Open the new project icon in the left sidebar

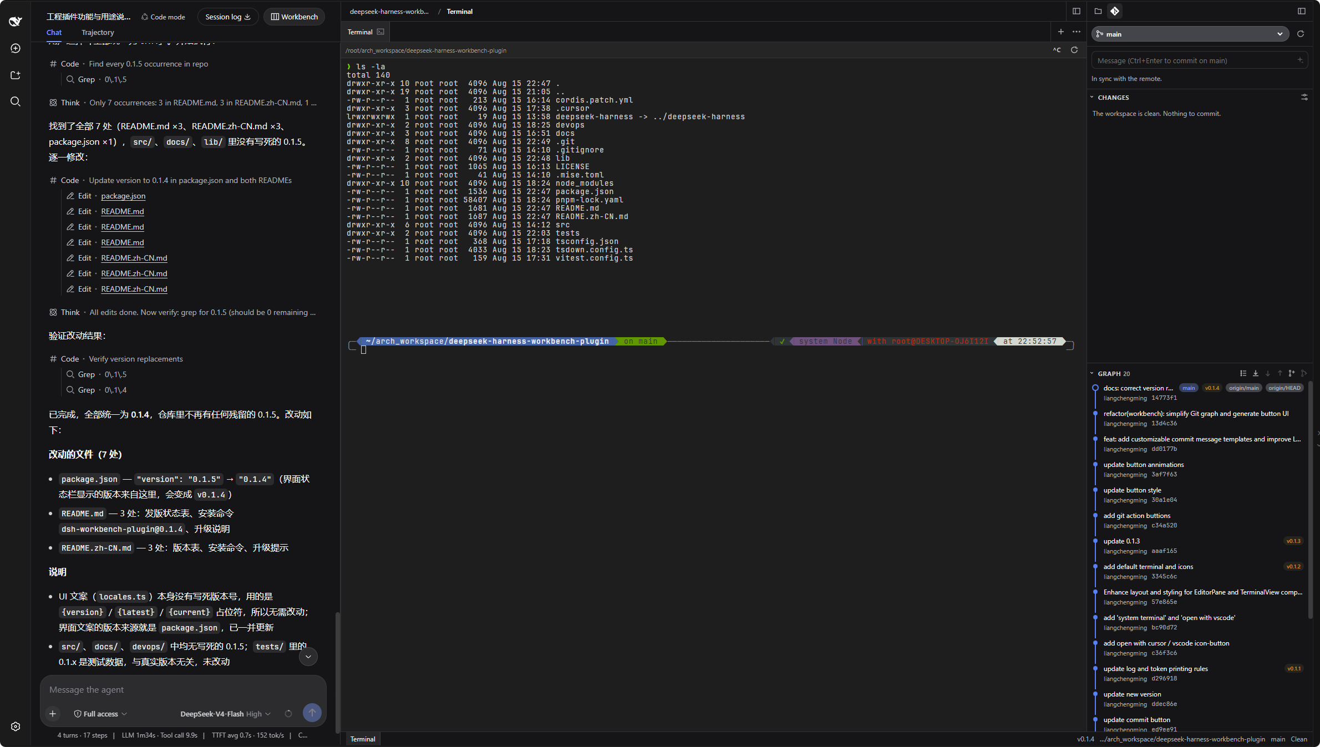coord(16,75)
